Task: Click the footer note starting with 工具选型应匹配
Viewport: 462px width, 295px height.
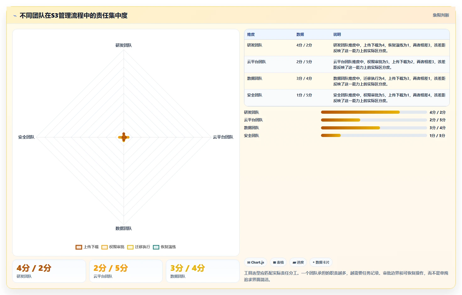Action: [346, 276]
